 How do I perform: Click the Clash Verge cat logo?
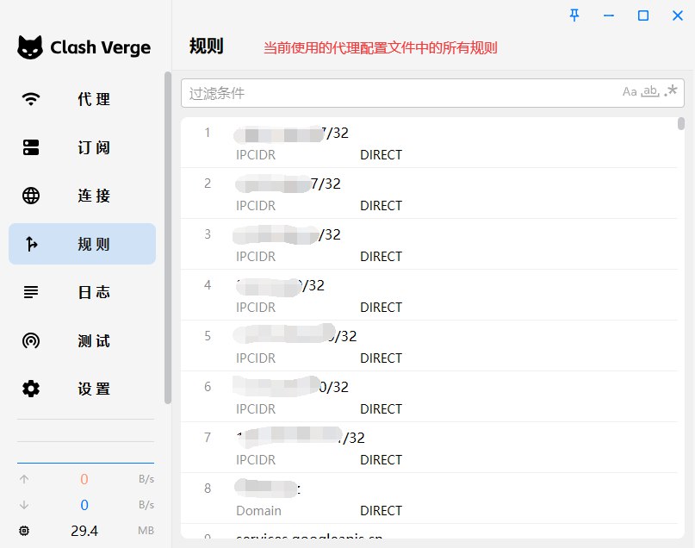pos(30,47)
